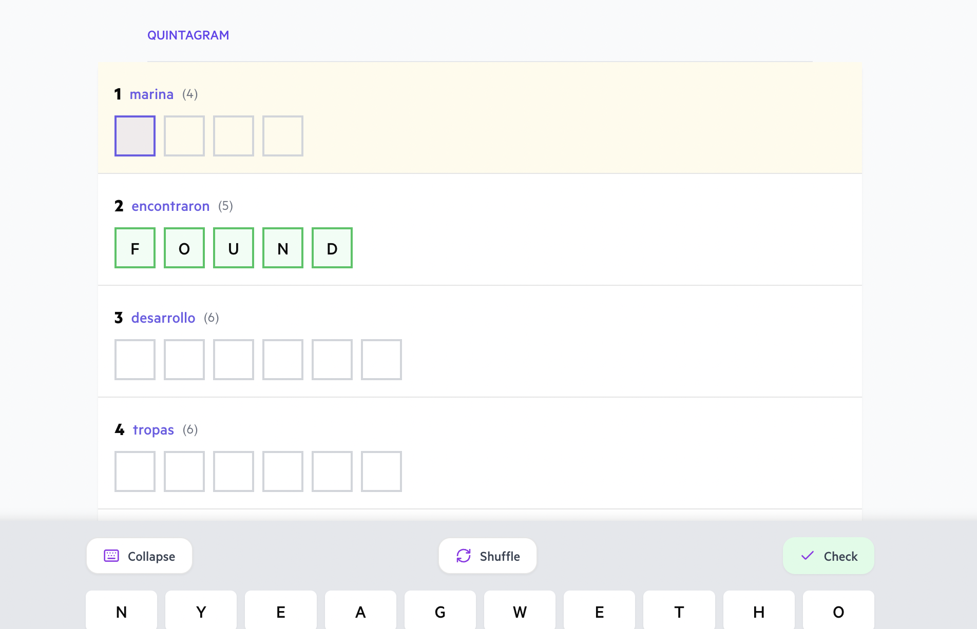Tap the N letter key
Screen dimensions: 977x629
pos(122,611)
